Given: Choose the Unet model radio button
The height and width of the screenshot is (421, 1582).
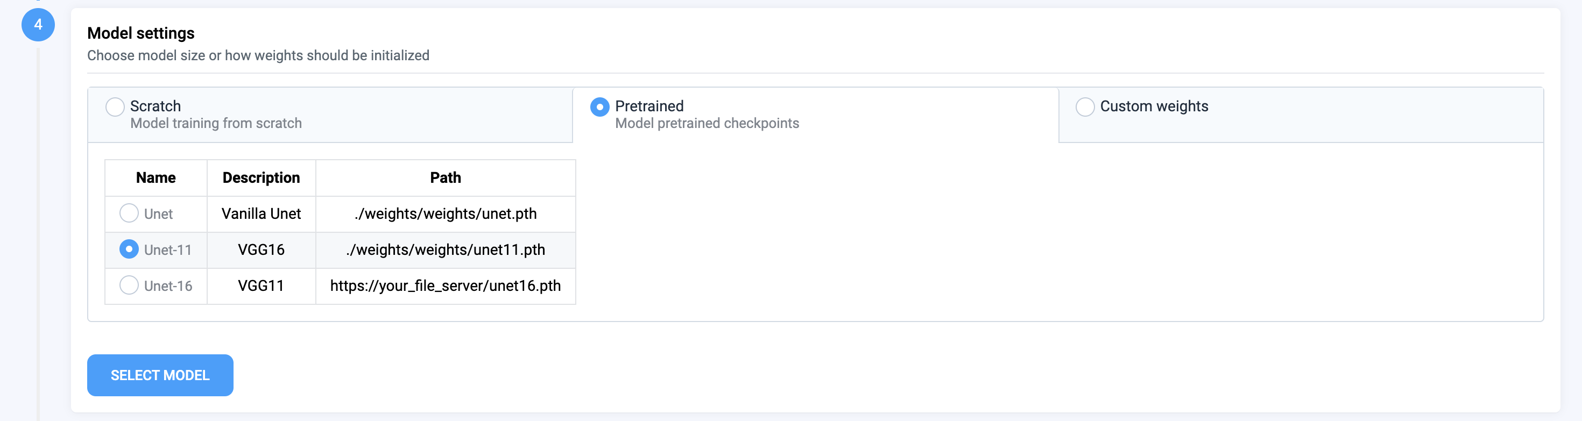Looking at the screenshot, I should point(129,213).
